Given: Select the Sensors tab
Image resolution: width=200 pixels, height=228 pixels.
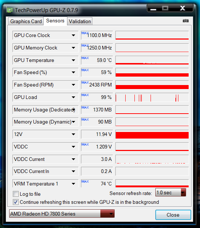Looking at the screenshot, I should (x=55, y=21).
